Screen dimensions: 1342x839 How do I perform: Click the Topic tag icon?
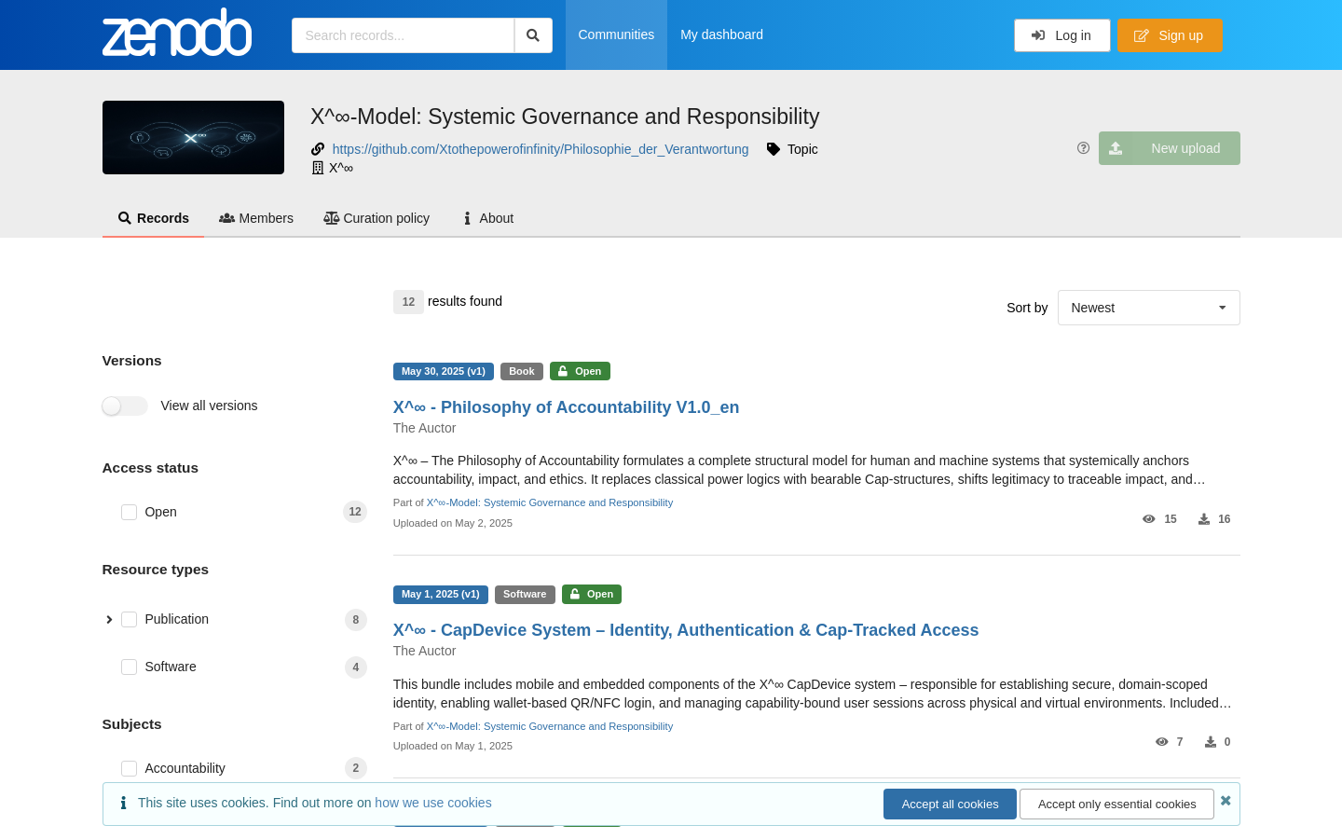774,149
